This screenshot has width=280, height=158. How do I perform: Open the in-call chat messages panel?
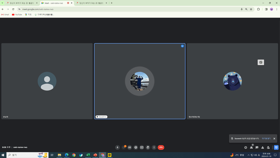257,147
